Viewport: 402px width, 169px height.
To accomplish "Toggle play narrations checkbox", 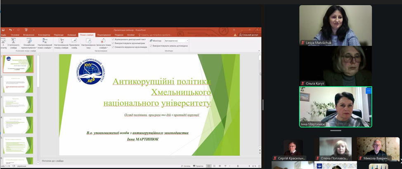I will (114, 39).
